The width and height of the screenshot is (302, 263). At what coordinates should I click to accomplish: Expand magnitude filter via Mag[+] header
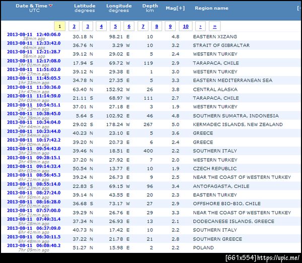175,8
